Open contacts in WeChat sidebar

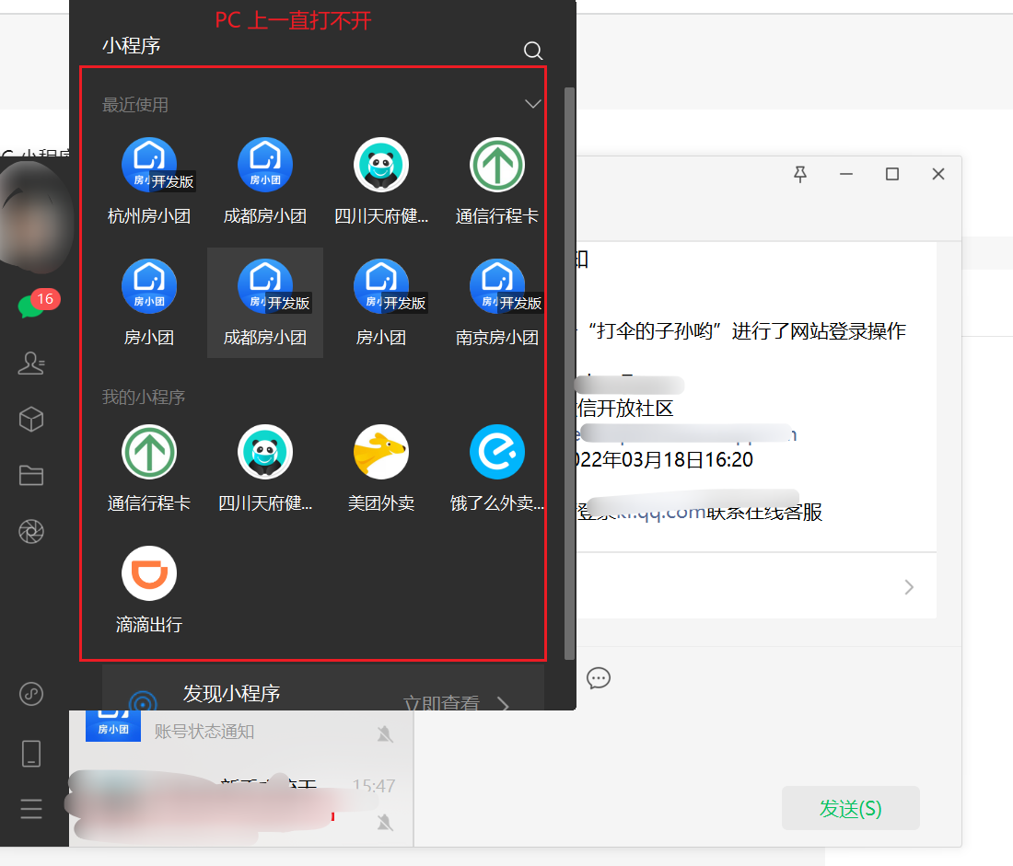click(31, 364)
